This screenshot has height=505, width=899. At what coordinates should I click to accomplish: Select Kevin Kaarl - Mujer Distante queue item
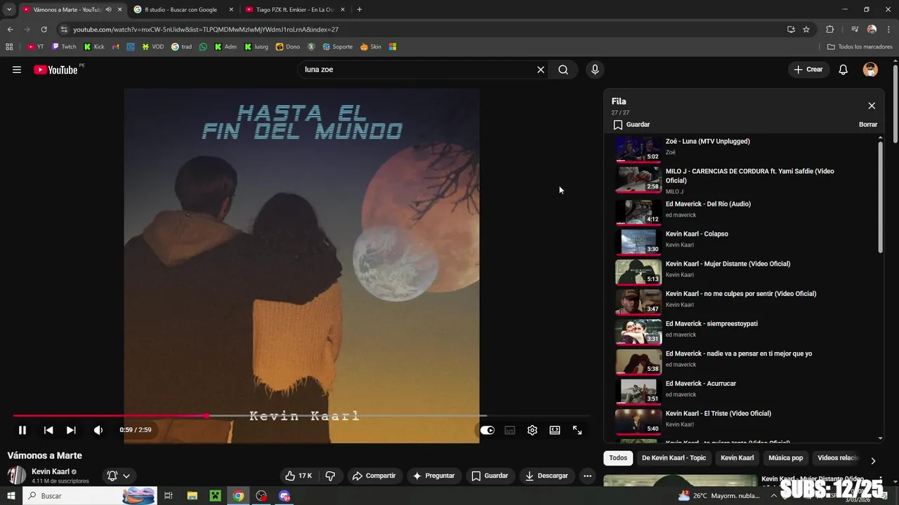coord(744,272)
